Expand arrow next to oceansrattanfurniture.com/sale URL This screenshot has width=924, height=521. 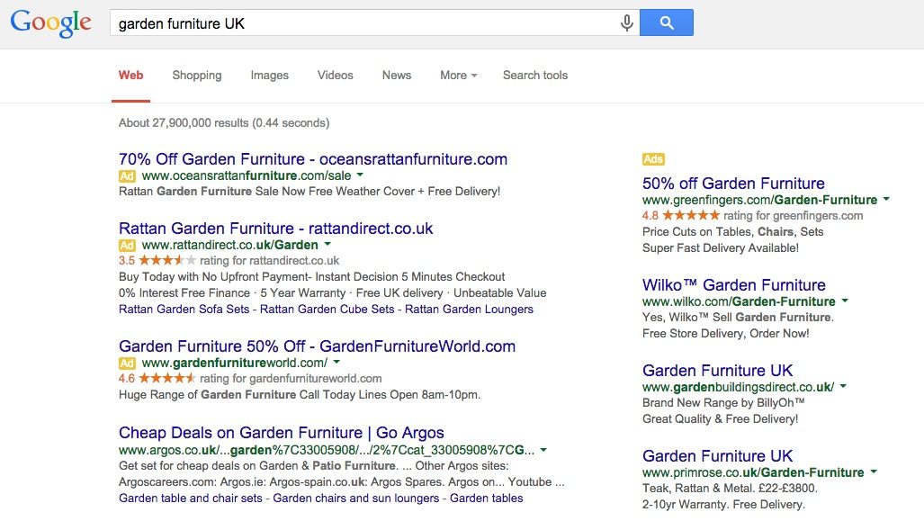(x=360, y=175)
